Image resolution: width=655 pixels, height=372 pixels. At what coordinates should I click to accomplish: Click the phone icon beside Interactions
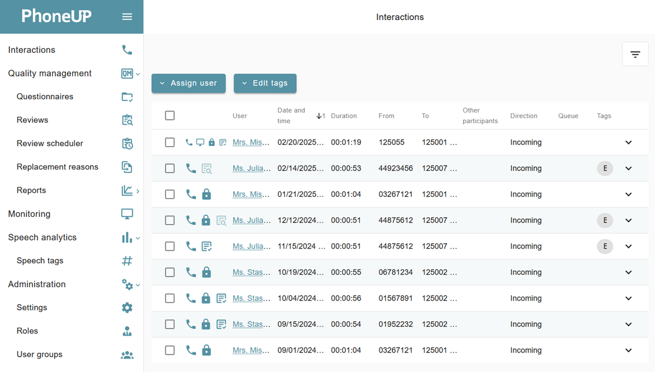point(127,50)
